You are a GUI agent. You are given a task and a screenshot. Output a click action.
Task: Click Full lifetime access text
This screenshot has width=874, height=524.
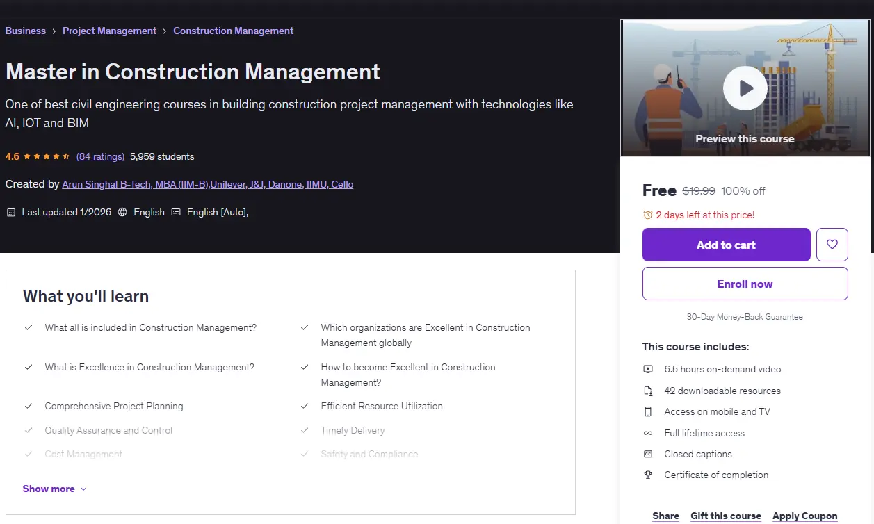point(704,433)
